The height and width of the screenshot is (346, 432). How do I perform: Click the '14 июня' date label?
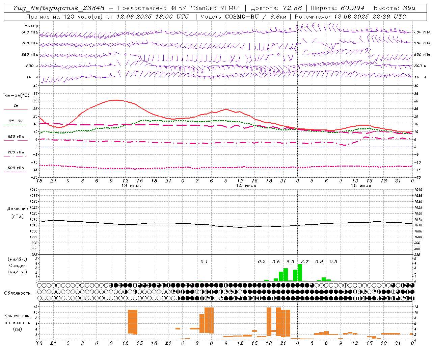point(246,186)
